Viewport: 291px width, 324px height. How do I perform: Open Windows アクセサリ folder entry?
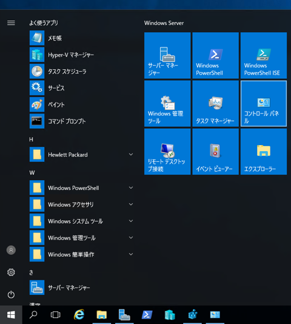click(82, 204)
